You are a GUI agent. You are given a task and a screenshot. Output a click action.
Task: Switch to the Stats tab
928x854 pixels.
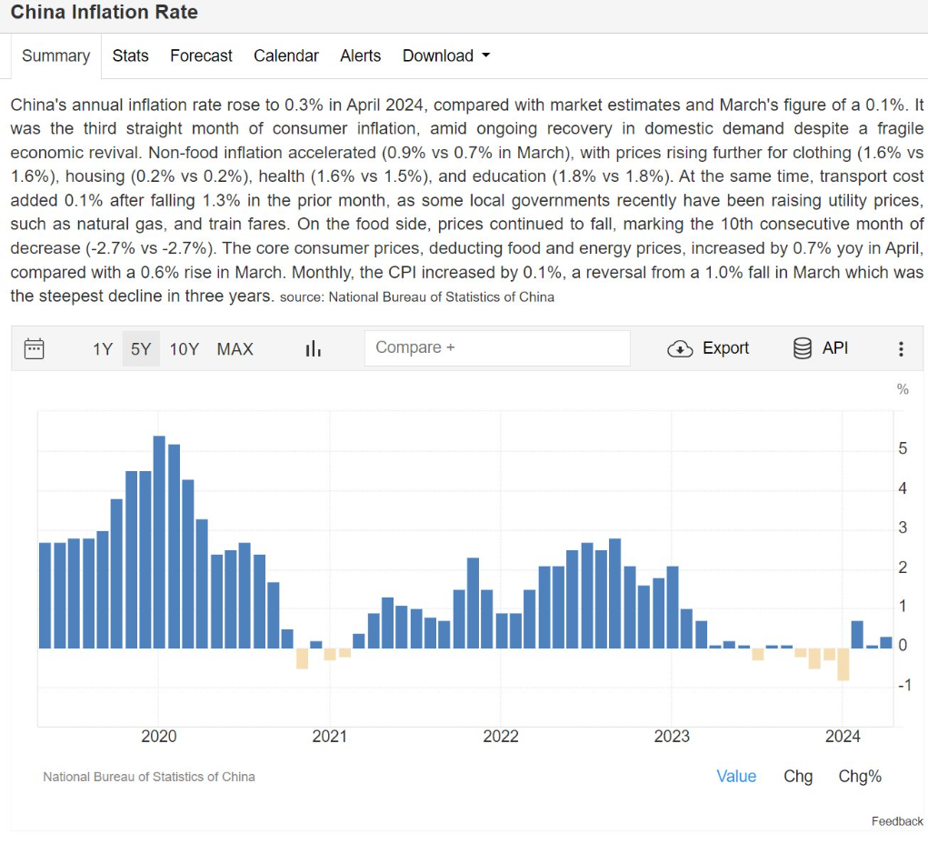[130, 55]
